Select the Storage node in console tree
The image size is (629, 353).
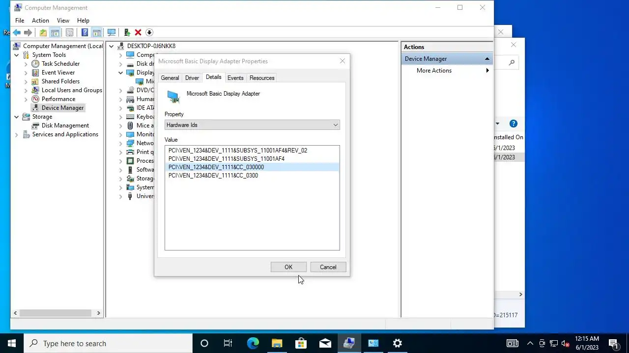[x=42, y=117]
